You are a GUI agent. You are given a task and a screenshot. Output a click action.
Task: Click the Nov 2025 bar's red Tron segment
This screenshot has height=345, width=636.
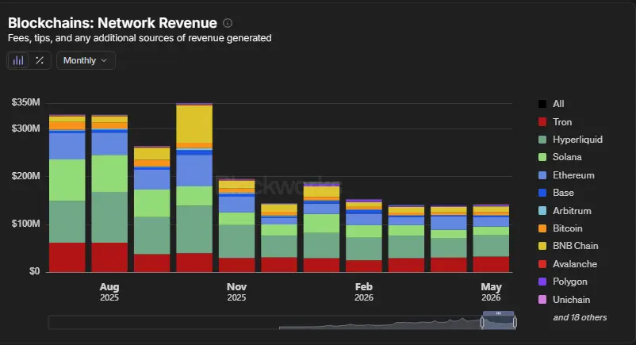coord(237,265)
